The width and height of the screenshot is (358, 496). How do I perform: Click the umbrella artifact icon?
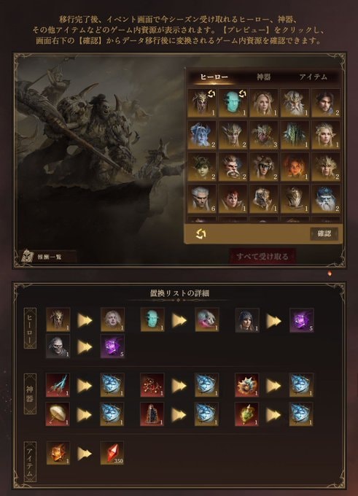coord(58,414)
